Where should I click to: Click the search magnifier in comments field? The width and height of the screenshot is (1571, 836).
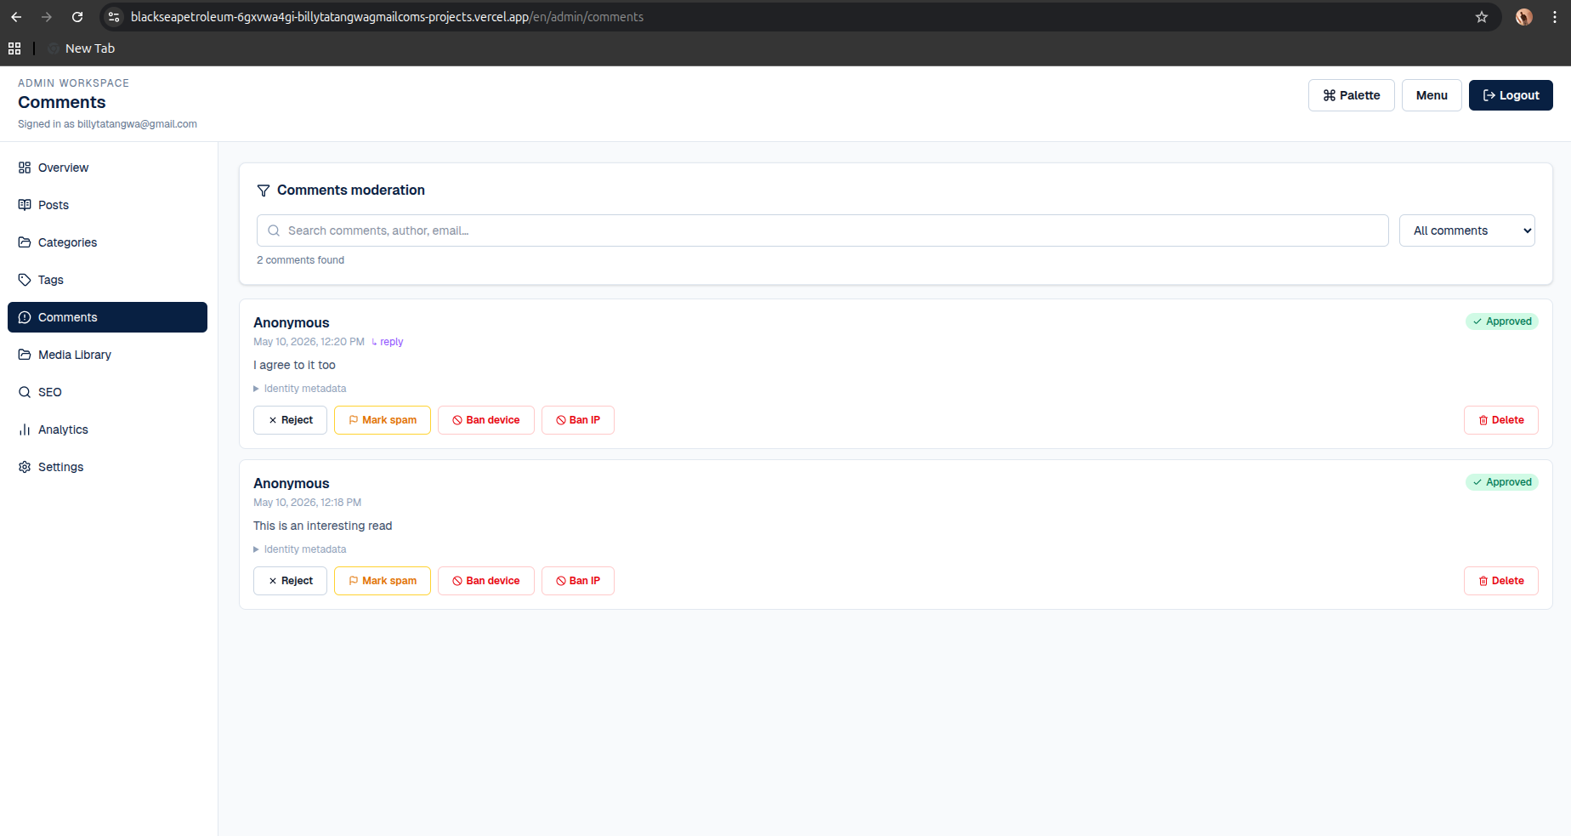274,230
